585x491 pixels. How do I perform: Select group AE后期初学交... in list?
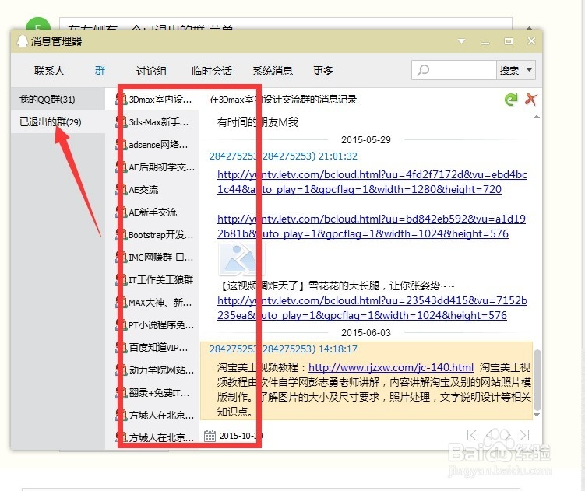(156, 167)
